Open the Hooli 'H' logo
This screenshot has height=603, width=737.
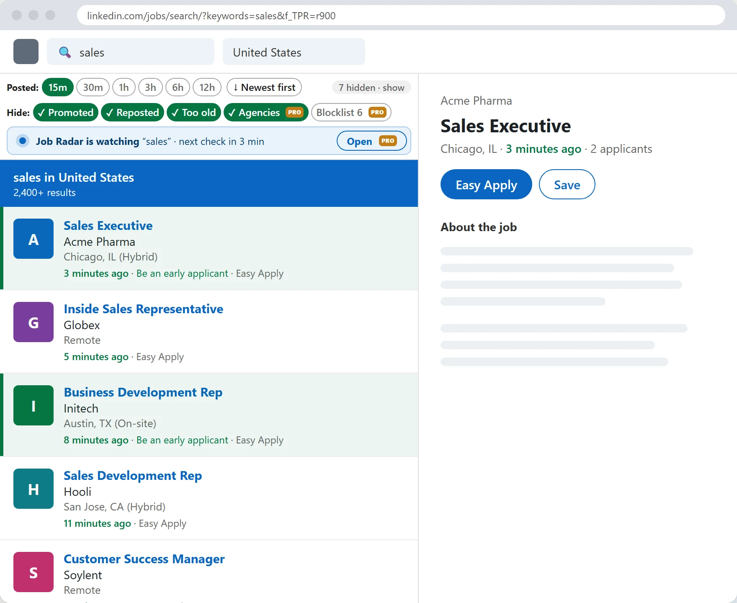coord(33,489)
